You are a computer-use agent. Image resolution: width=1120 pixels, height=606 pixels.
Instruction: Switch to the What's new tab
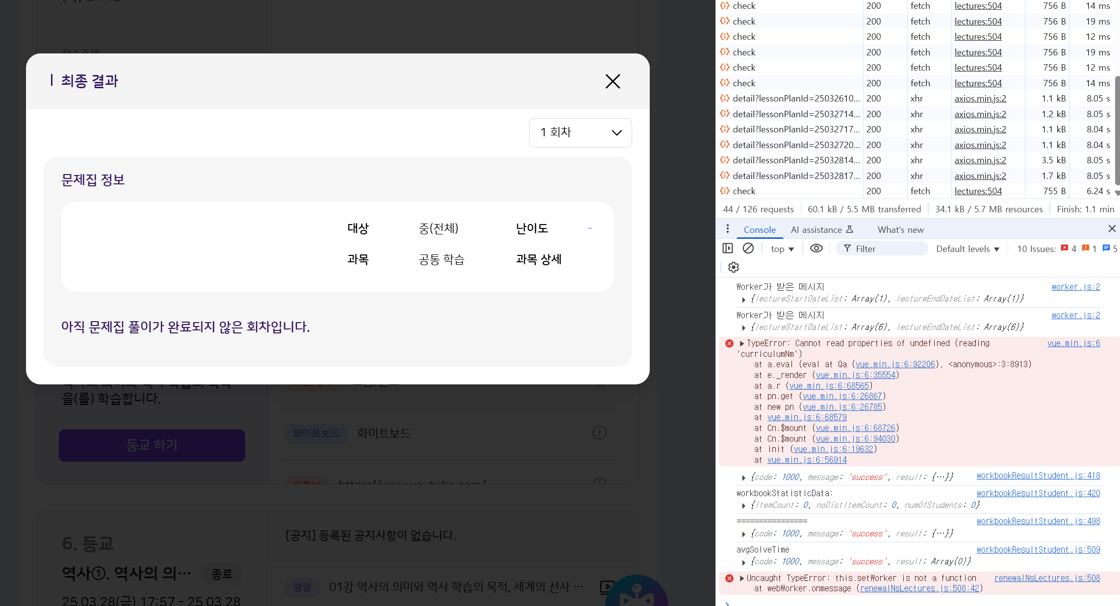tap(900, 229)
